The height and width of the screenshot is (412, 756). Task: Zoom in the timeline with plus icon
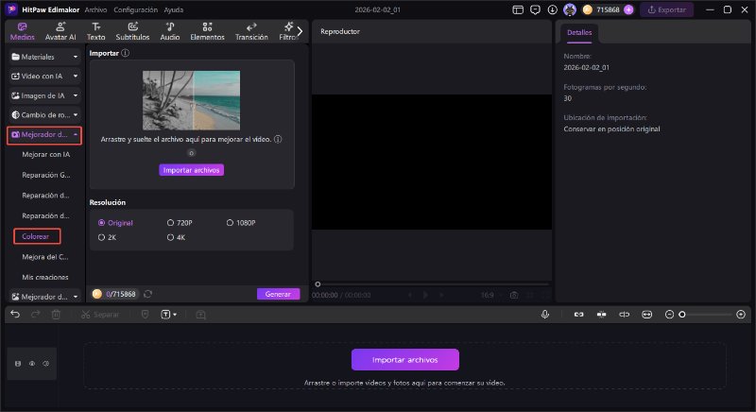(x=741, y=315)
